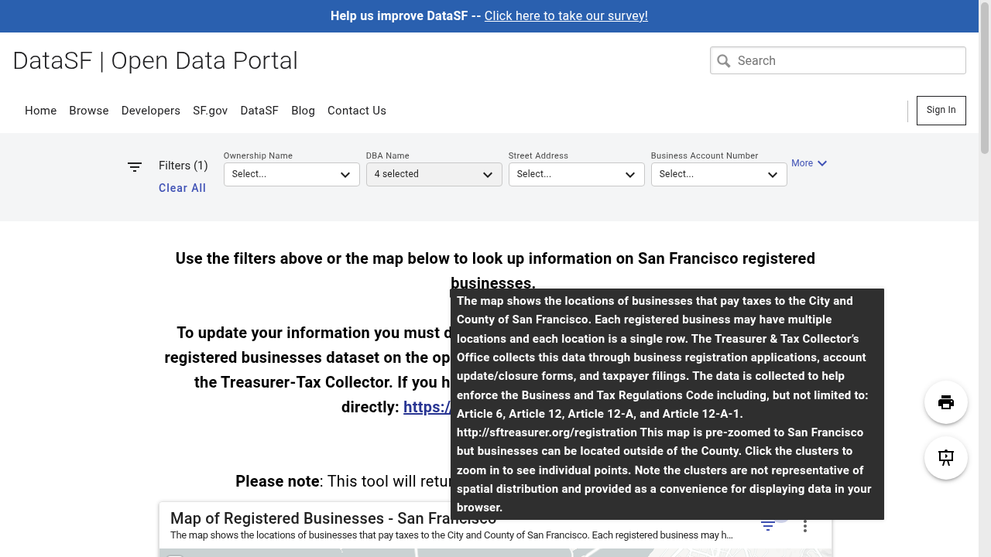Image resolution: width=991 pixels, height=557 pixels.
Task: Open the Business Account Number dropdown
Action: (719, 174)
